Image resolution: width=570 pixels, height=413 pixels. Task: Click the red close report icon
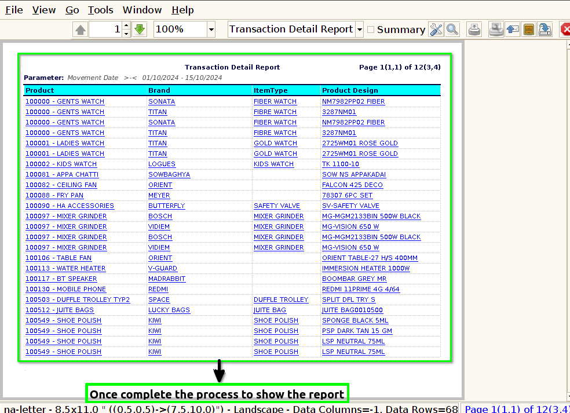click(x=565, y=30)
